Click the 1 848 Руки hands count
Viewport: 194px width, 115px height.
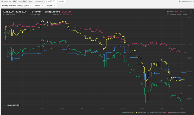pyautogui.click(x=36, y=12)
